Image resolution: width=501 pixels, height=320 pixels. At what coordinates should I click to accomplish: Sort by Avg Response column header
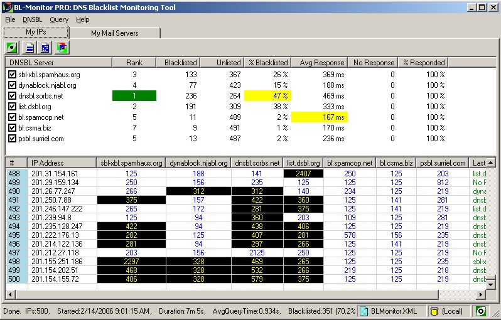click(x=320, y=63)
